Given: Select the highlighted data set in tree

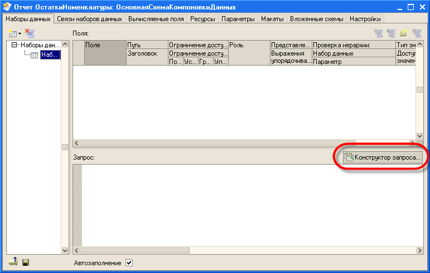Looking at the screenshot, I should [50, 54].
